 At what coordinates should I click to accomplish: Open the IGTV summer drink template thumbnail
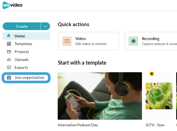(x=159, y=96)
